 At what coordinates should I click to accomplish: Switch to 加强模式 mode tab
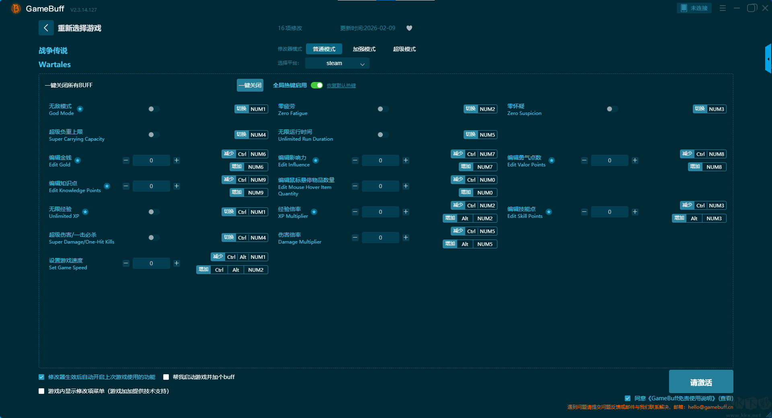click(364, 49)
